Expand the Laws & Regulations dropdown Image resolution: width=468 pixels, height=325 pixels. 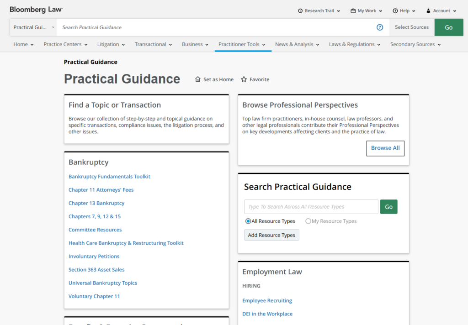[355, 44]
